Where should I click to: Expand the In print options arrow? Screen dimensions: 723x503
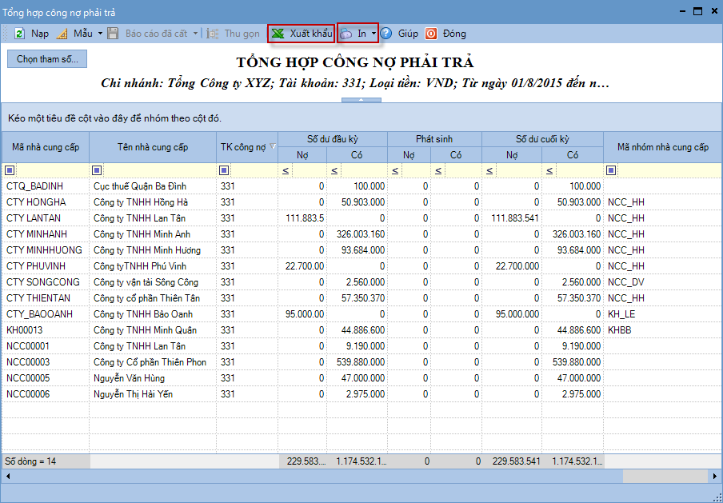click(374, 34)
